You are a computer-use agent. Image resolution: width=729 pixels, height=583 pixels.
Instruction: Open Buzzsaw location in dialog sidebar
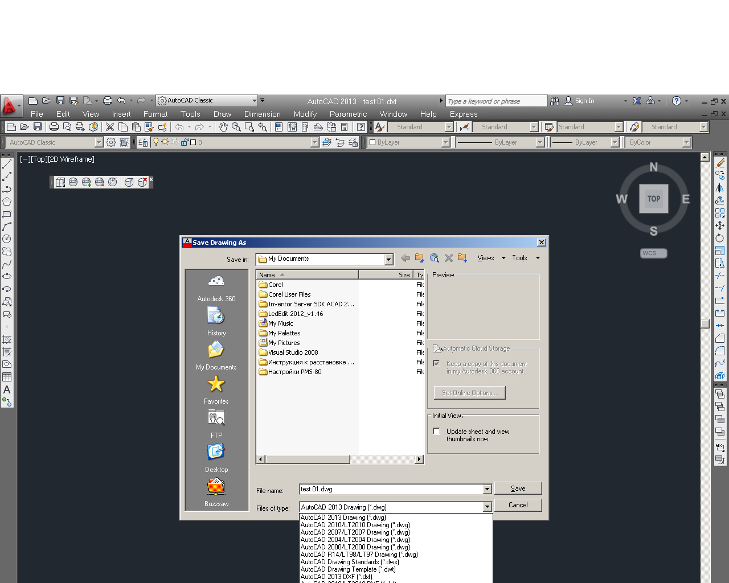(216, 493)
